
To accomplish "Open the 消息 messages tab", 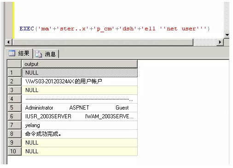I will (x=46, y=54).
